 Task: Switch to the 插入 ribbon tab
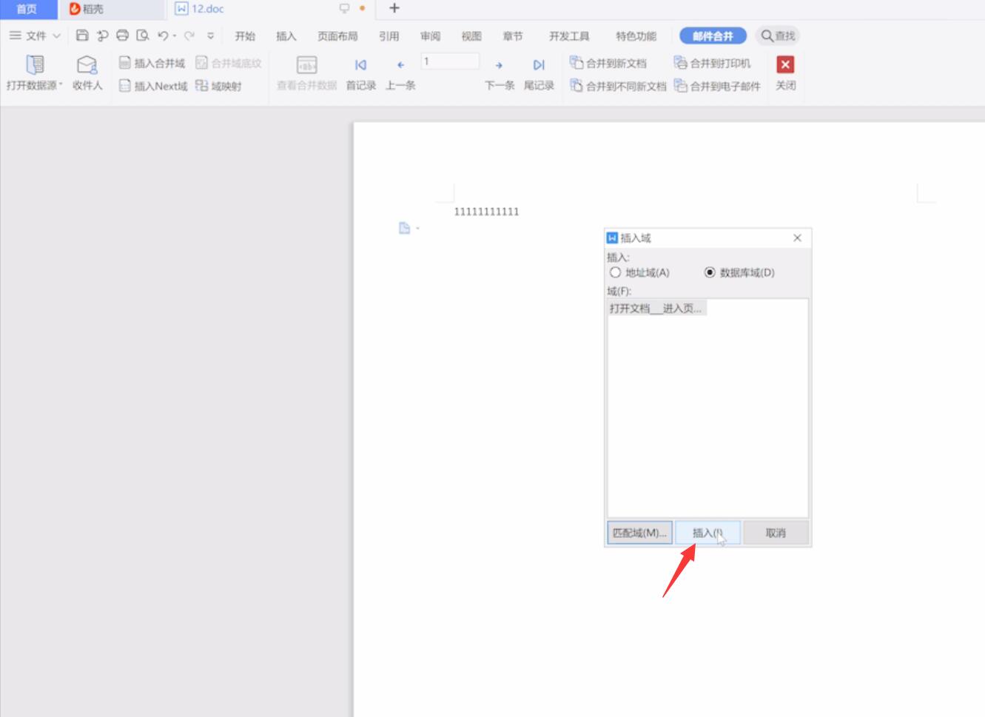286,36
